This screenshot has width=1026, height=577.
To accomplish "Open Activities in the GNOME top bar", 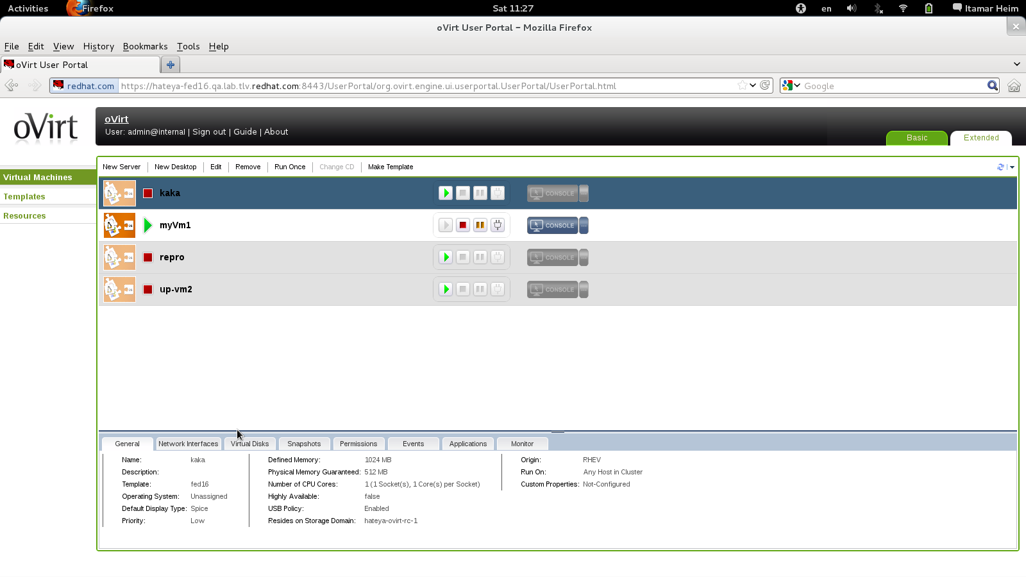I will (x=28, y=8).
